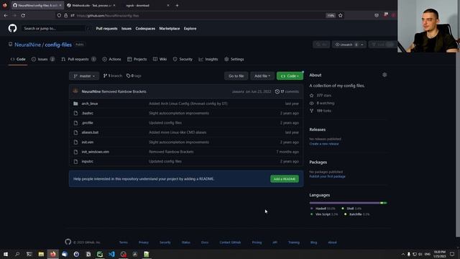The height and width of the screenshot is (259, 460).
Task: Switch to the repository Security tab
Action: 183,59
